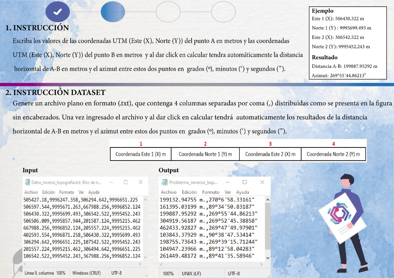The width and height of the screenshot is (394, 278).
Task: Select the Coordenada Este 1 (X) m table cell
Action: click(140, 154)
